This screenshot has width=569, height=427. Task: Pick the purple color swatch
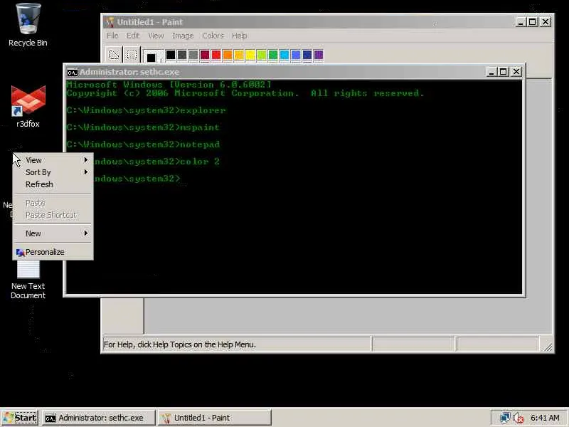point(319,55)
